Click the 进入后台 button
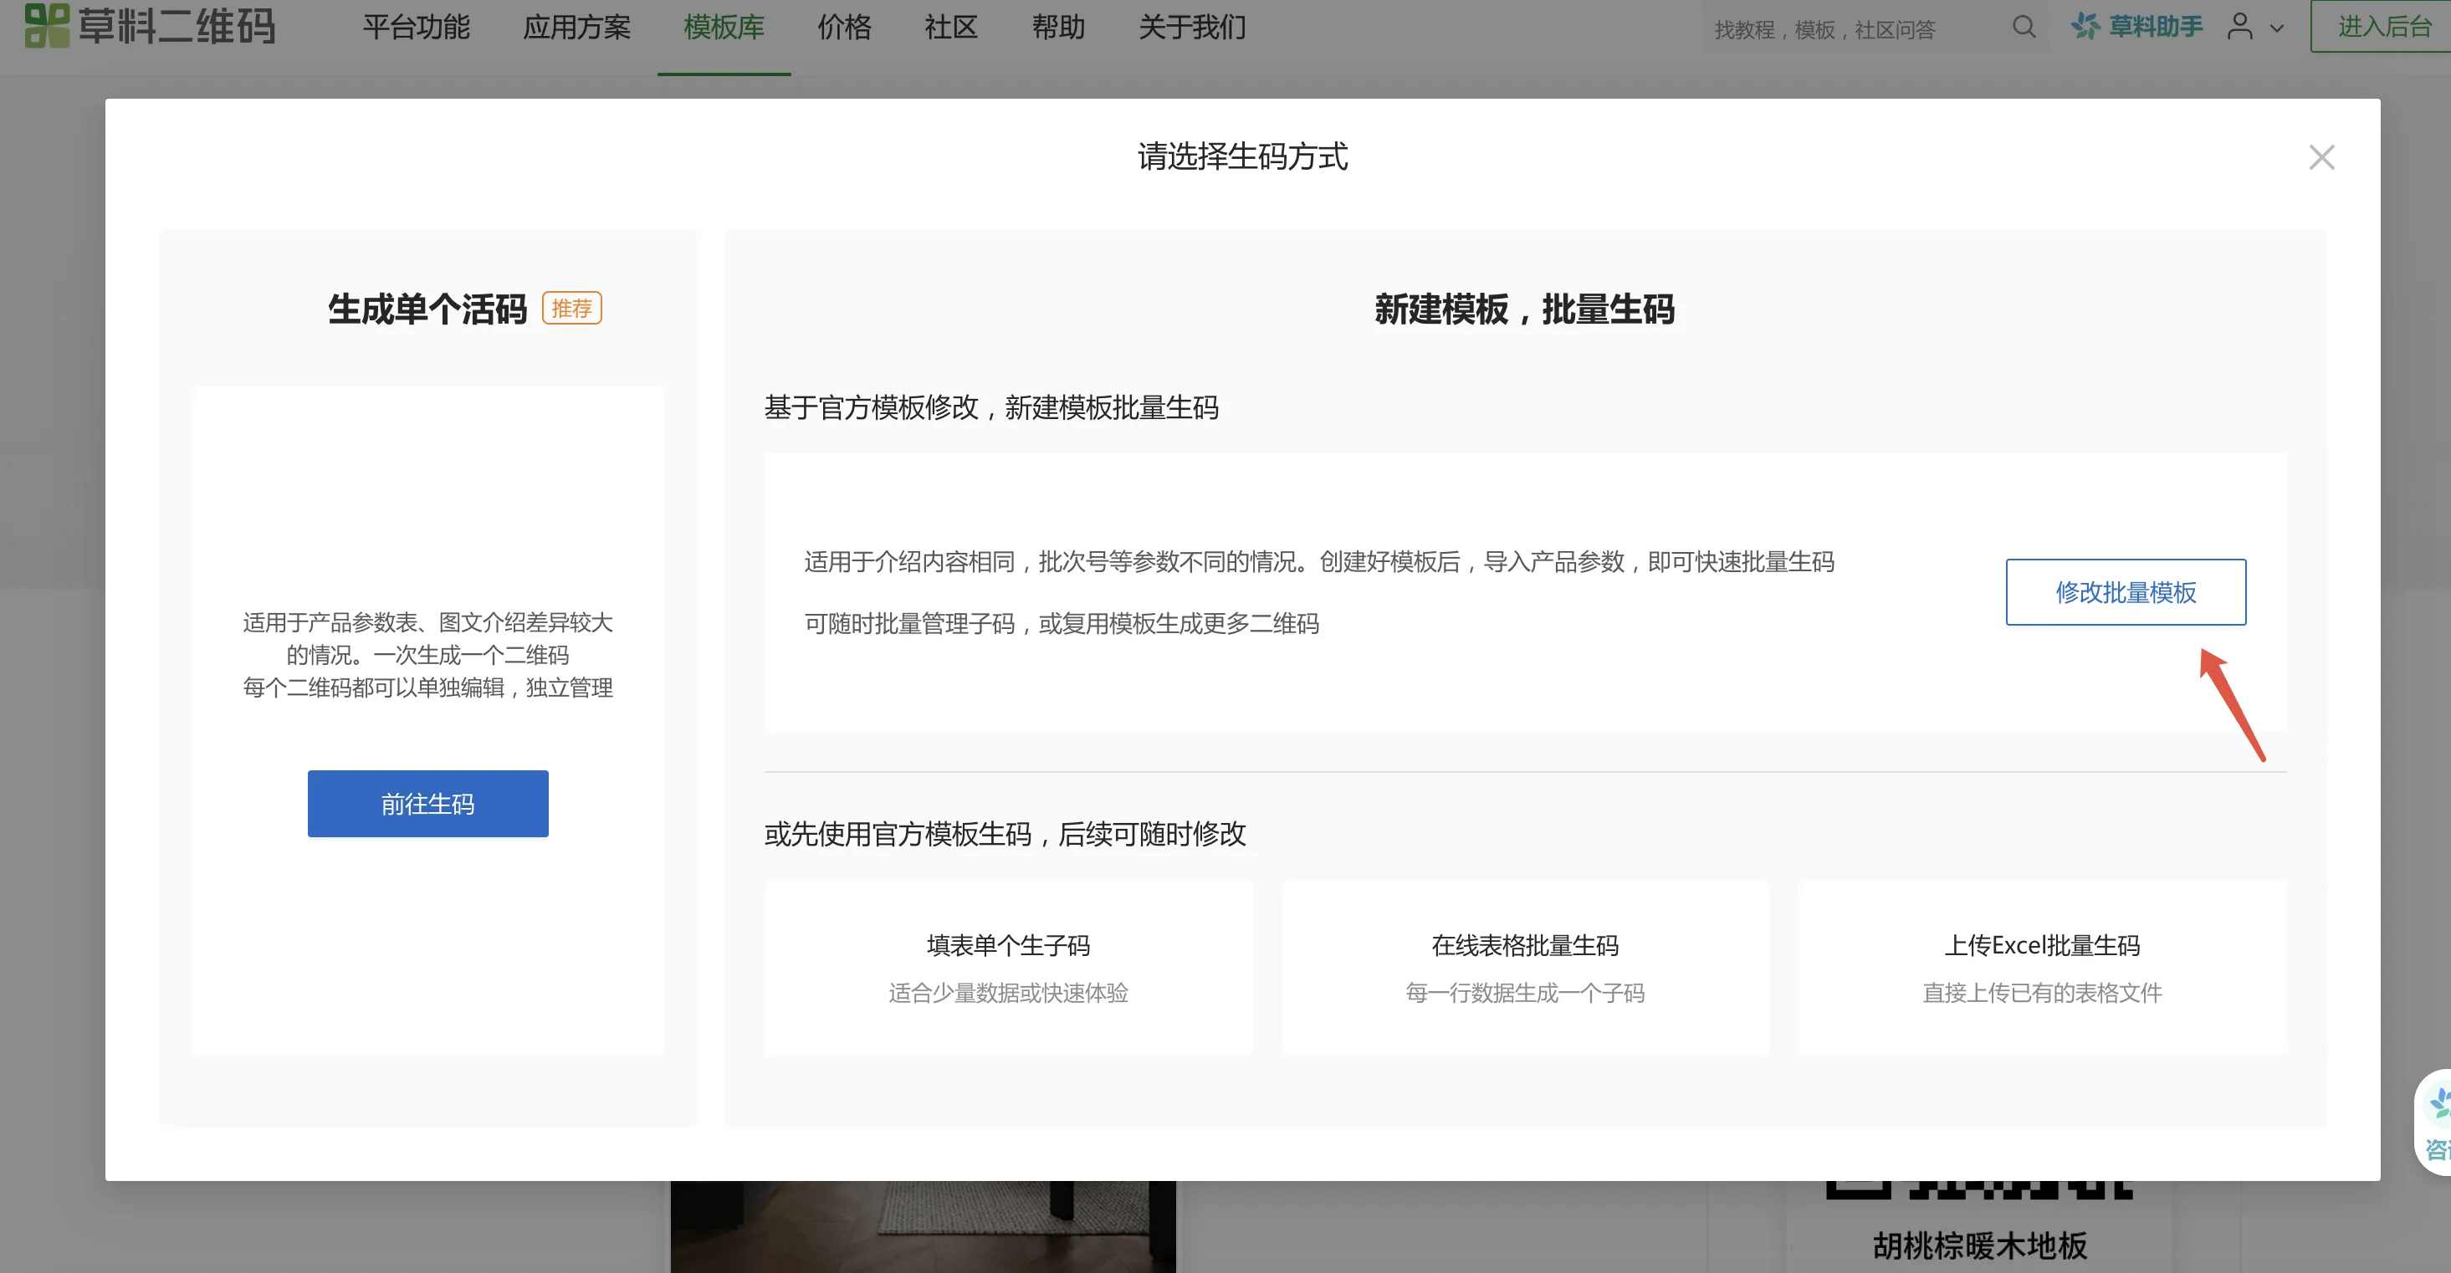Image resolution: width=2451 pixels, height=1273 pixels. (x=2382, y=27)
